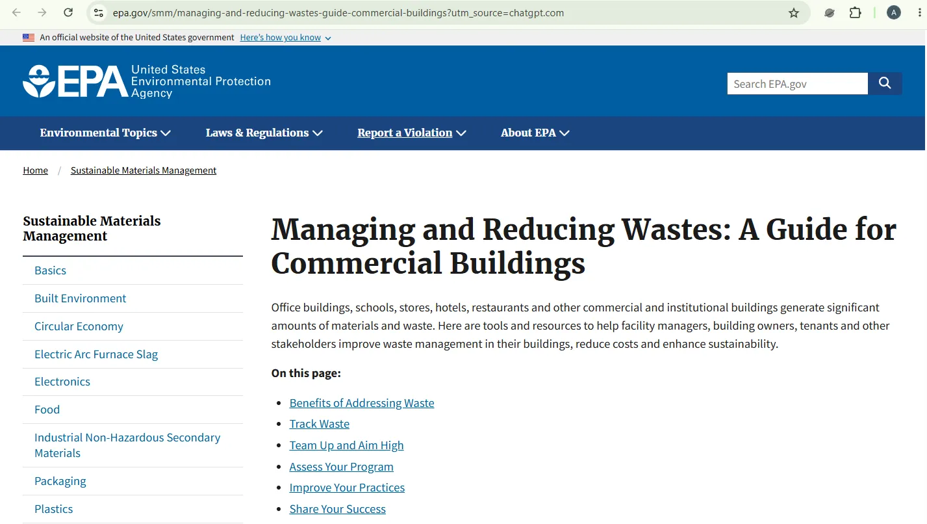Screen dimensions: 927x524
Task: Open Sustainable Materials Management breadcrumb link
Action: click(x=144, y=170)
